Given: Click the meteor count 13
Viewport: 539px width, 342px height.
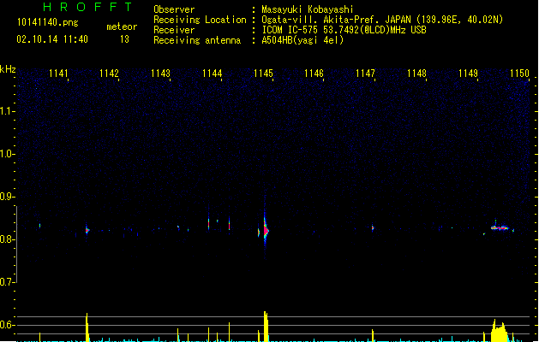Looking at the screenshot, I should tap(124, 39).
